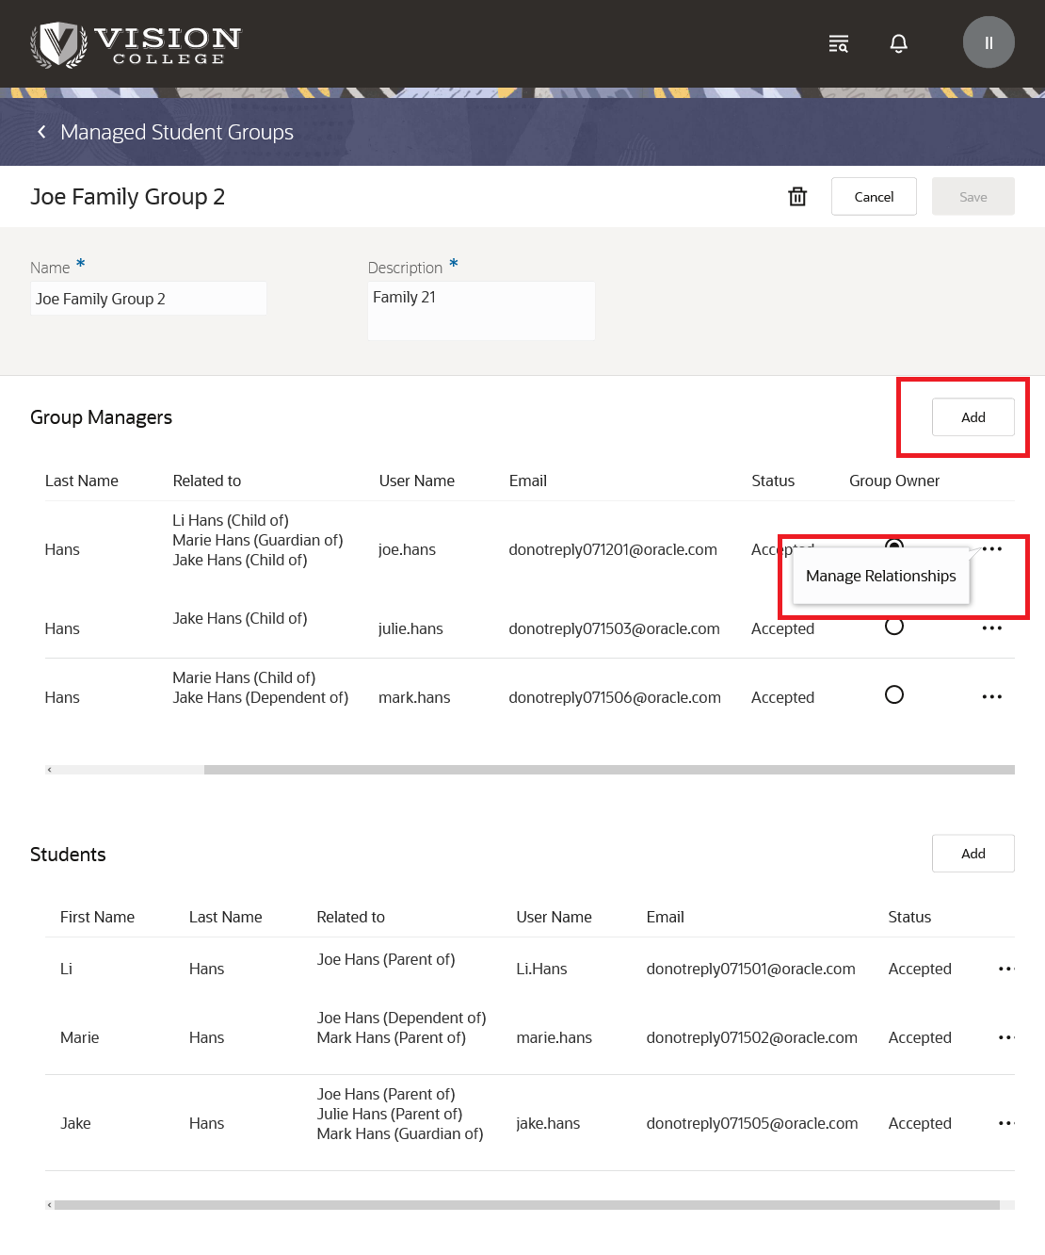This screenshot has width=1045, height=1255.
Task: Click Status column header in Students table
Action: coord(909,917)
